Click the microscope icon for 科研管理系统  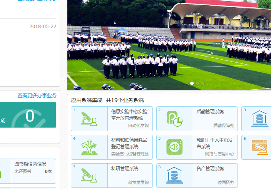coord(89,176)
